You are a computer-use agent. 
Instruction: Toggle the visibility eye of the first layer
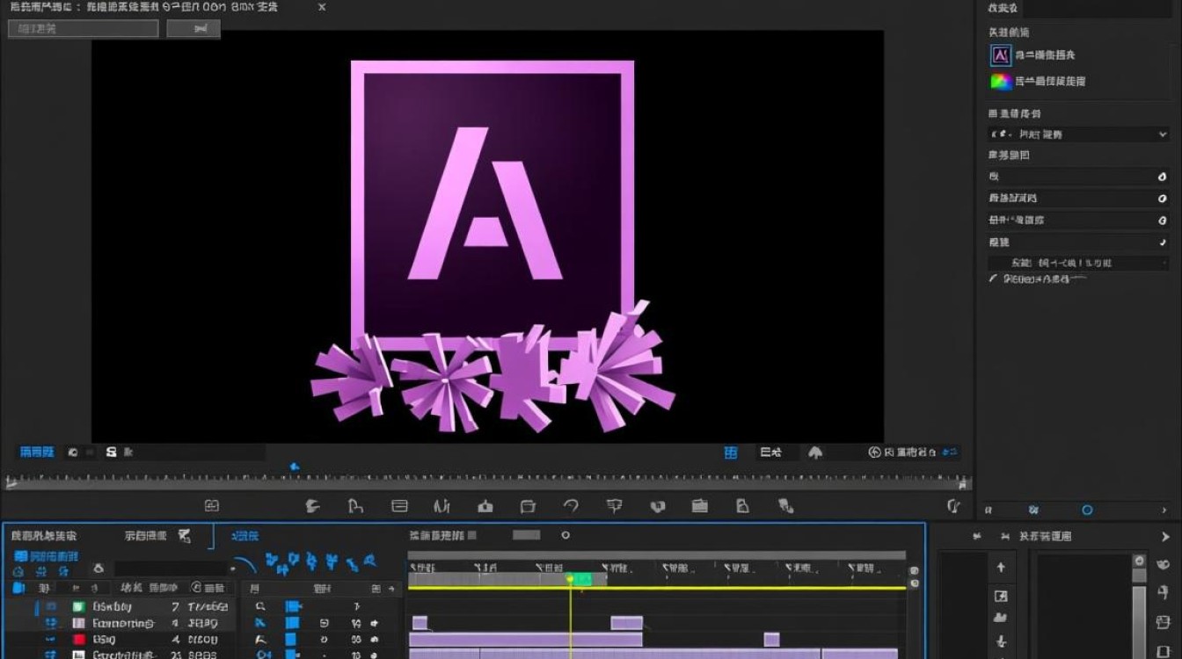tap(51, 606)
